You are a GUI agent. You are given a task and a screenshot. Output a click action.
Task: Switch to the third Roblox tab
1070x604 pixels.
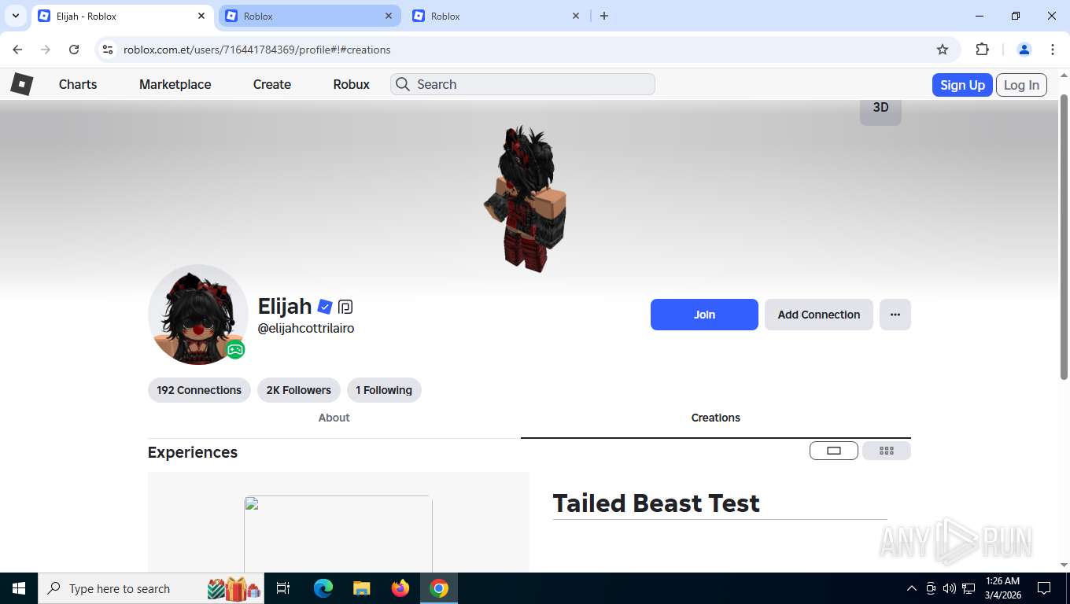pyautogui.click(x=497, y=16)
